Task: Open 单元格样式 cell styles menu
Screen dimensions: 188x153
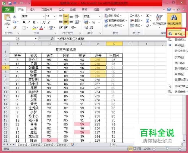Action: 114,25
